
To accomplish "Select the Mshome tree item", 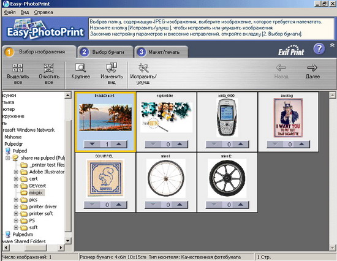I will [13, 137].
